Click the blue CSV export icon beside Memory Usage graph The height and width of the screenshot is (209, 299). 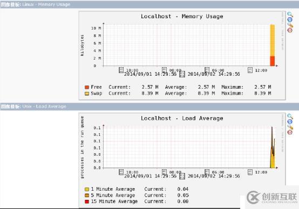[290, 19]
